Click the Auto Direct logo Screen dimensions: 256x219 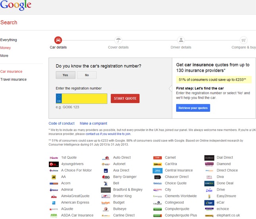tap(106, 158)
